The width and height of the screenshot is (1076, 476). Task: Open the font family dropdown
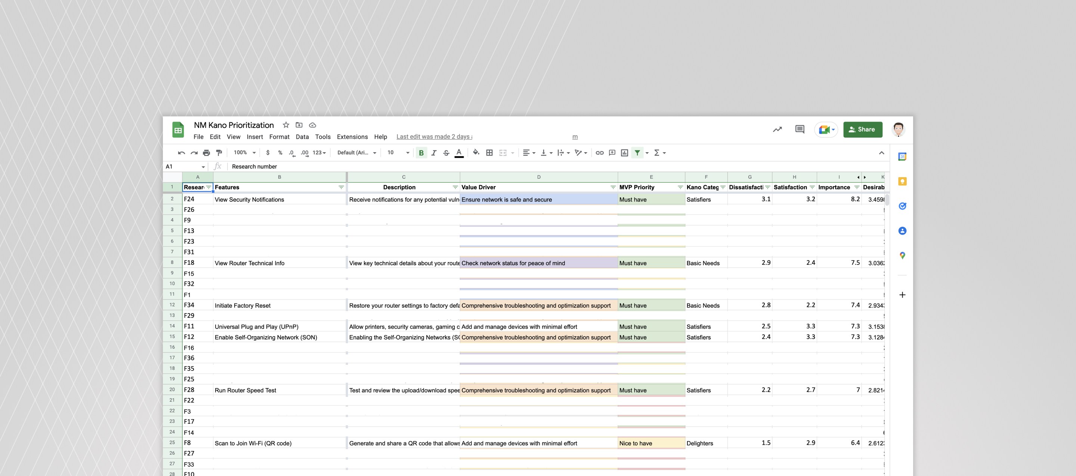tap(356, 153)
